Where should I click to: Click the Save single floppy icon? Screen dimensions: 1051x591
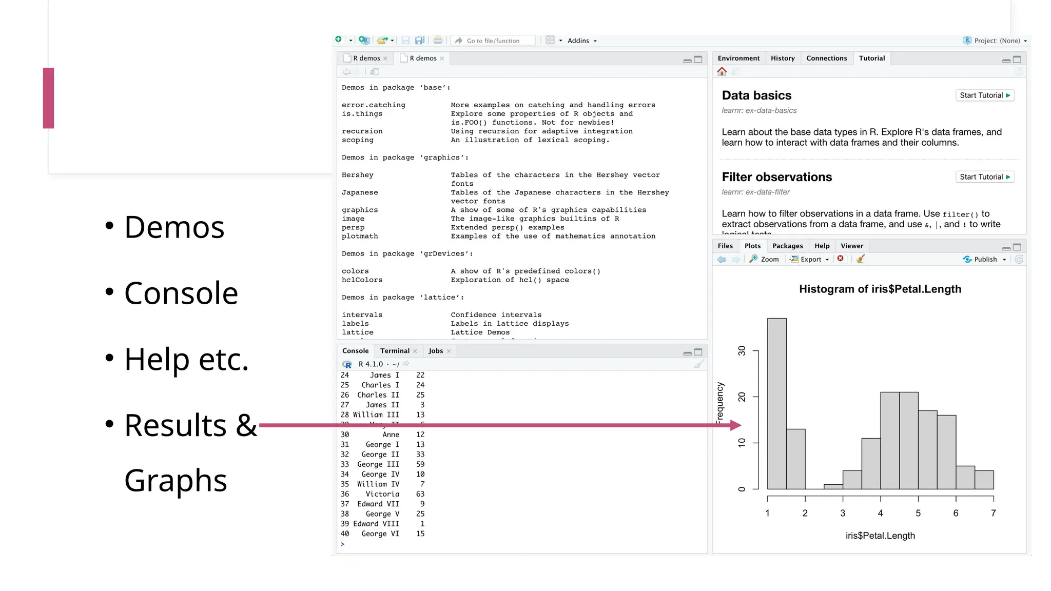[405, 40]
